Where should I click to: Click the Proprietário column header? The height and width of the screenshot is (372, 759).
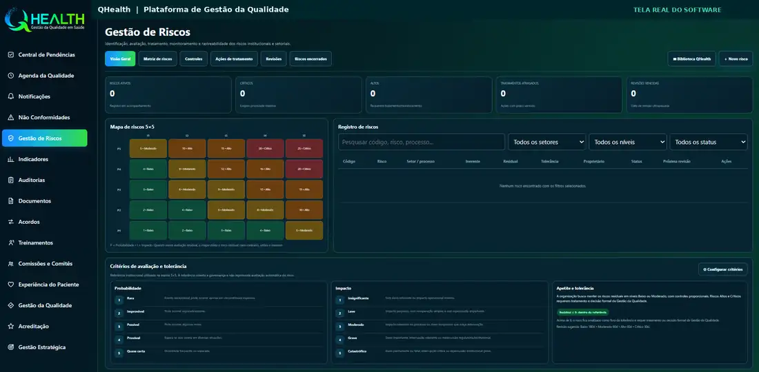(x=594, y=161)
